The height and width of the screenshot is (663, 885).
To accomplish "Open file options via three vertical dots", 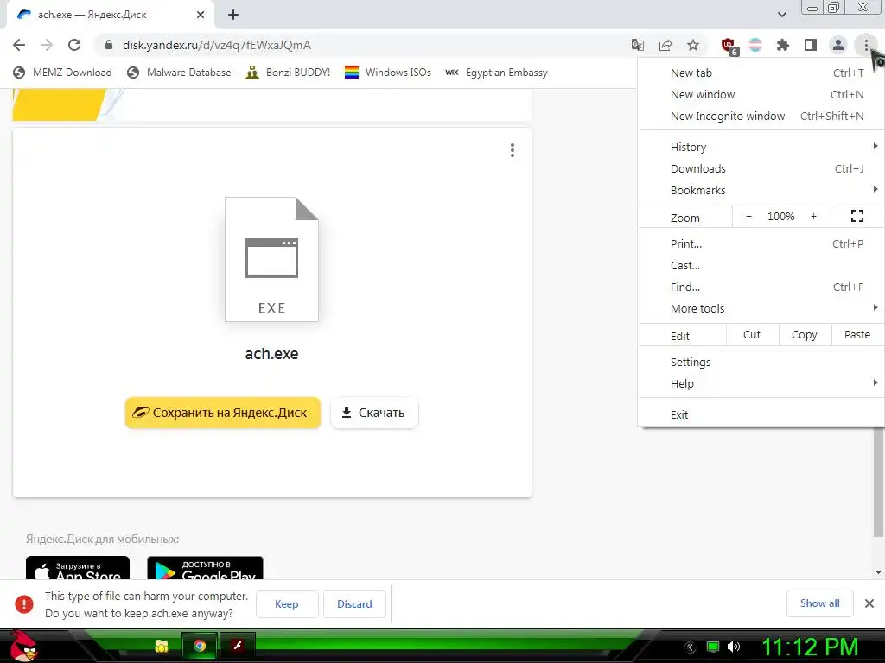I will 512,150.
